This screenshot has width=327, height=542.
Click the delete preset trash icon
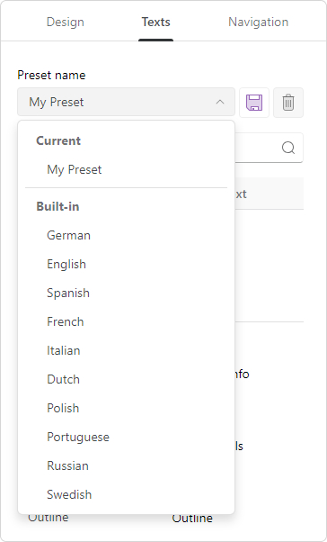[x=288, y=103]
